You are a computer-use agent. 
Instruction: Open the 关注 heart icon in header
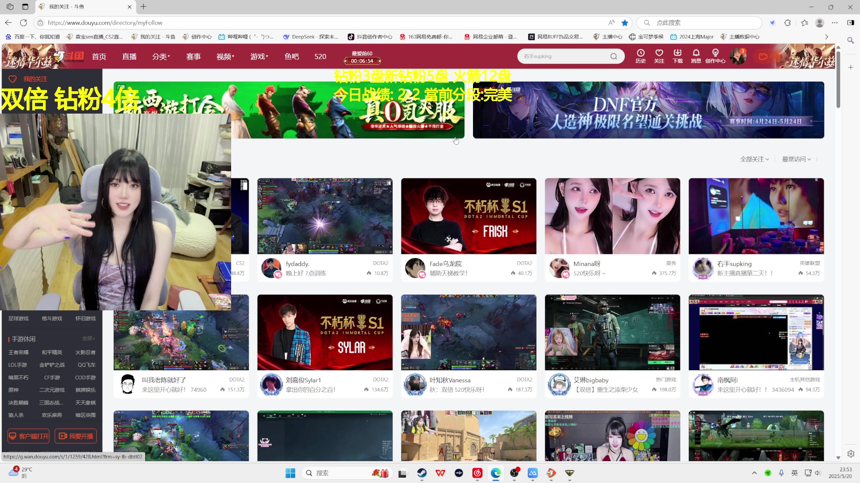(659, 56)
